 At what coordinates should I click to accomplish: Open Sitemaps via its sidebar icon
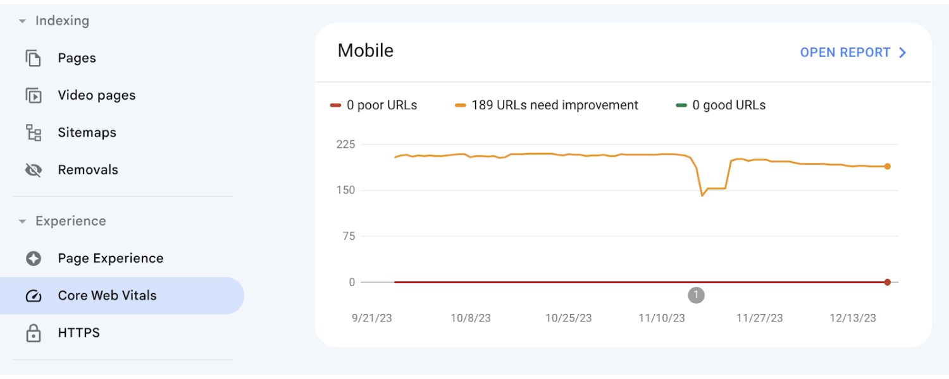click(34, 132)
